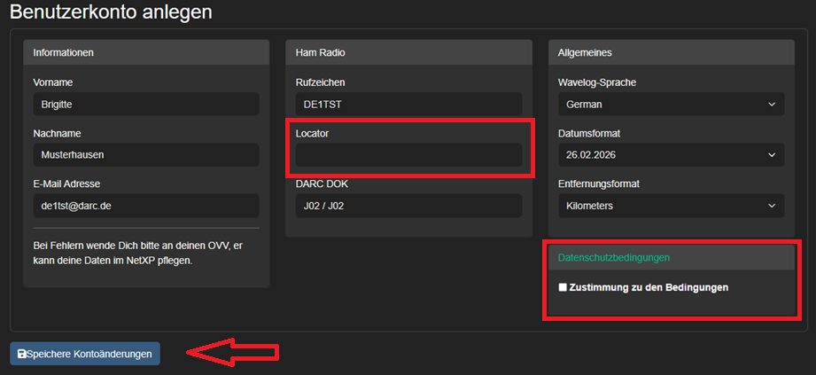Select the E-Mail Adresse input field
Screen dimensions: 816x375
click(146, 206)
